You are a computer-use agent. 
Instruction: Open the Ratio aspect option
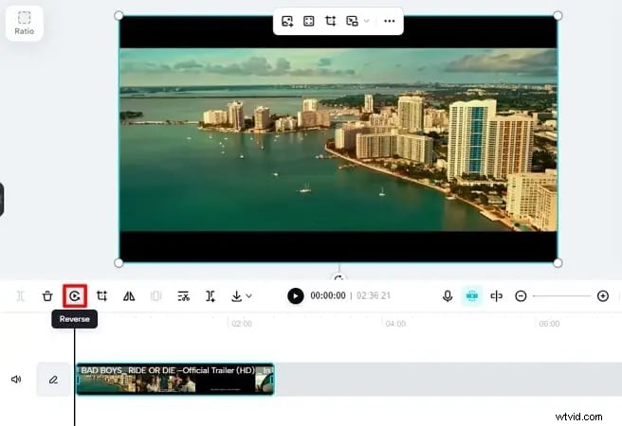[25, 24]
